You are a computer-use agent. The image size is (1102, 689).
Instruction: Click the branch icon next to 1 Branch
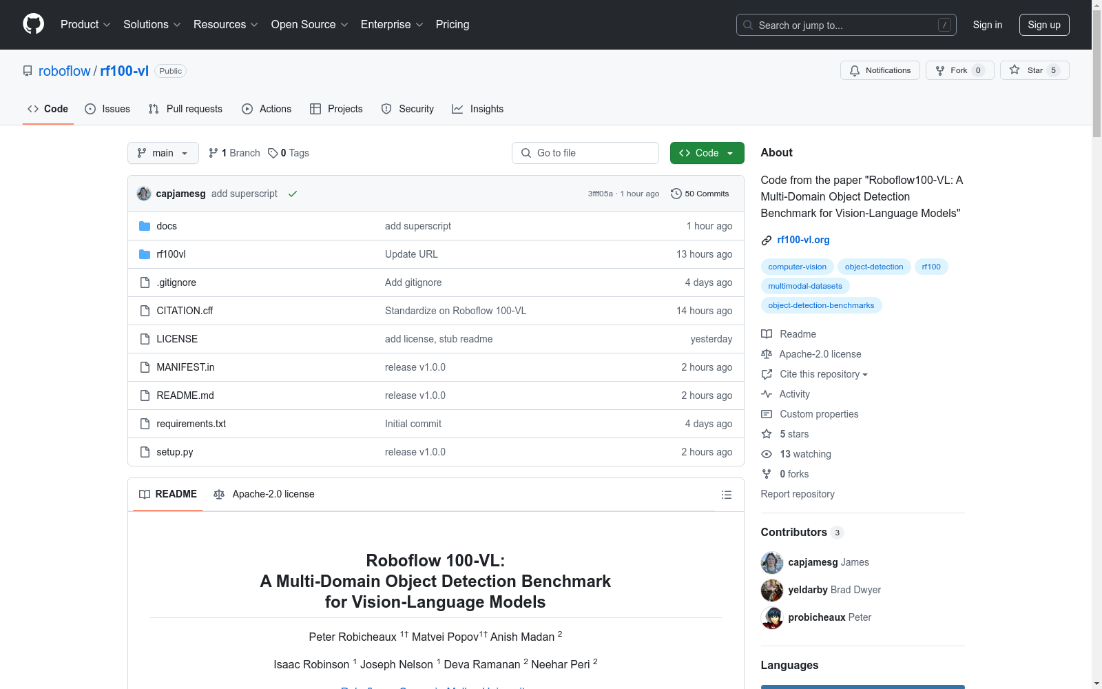click(x=214, y=153)
